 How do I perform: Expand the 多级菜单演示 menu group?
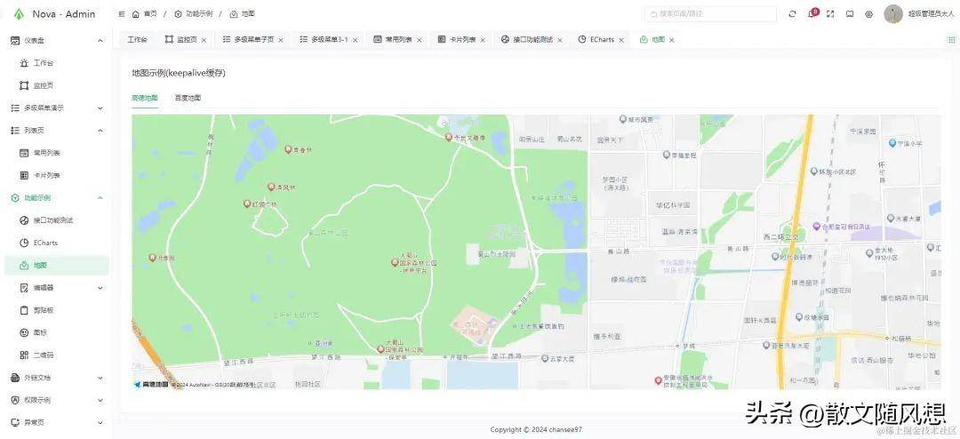[x=57, y=108]
